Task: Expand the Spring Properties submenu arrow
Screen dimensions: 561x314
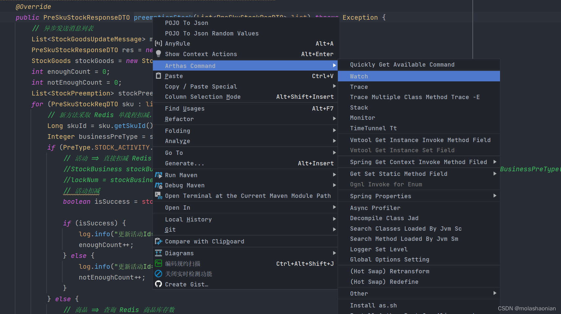Action: coord(495,196)
